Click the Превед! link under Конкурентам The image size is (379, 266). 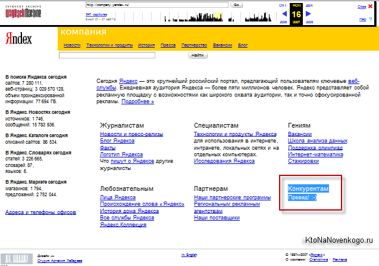click(x=302, y=197)
